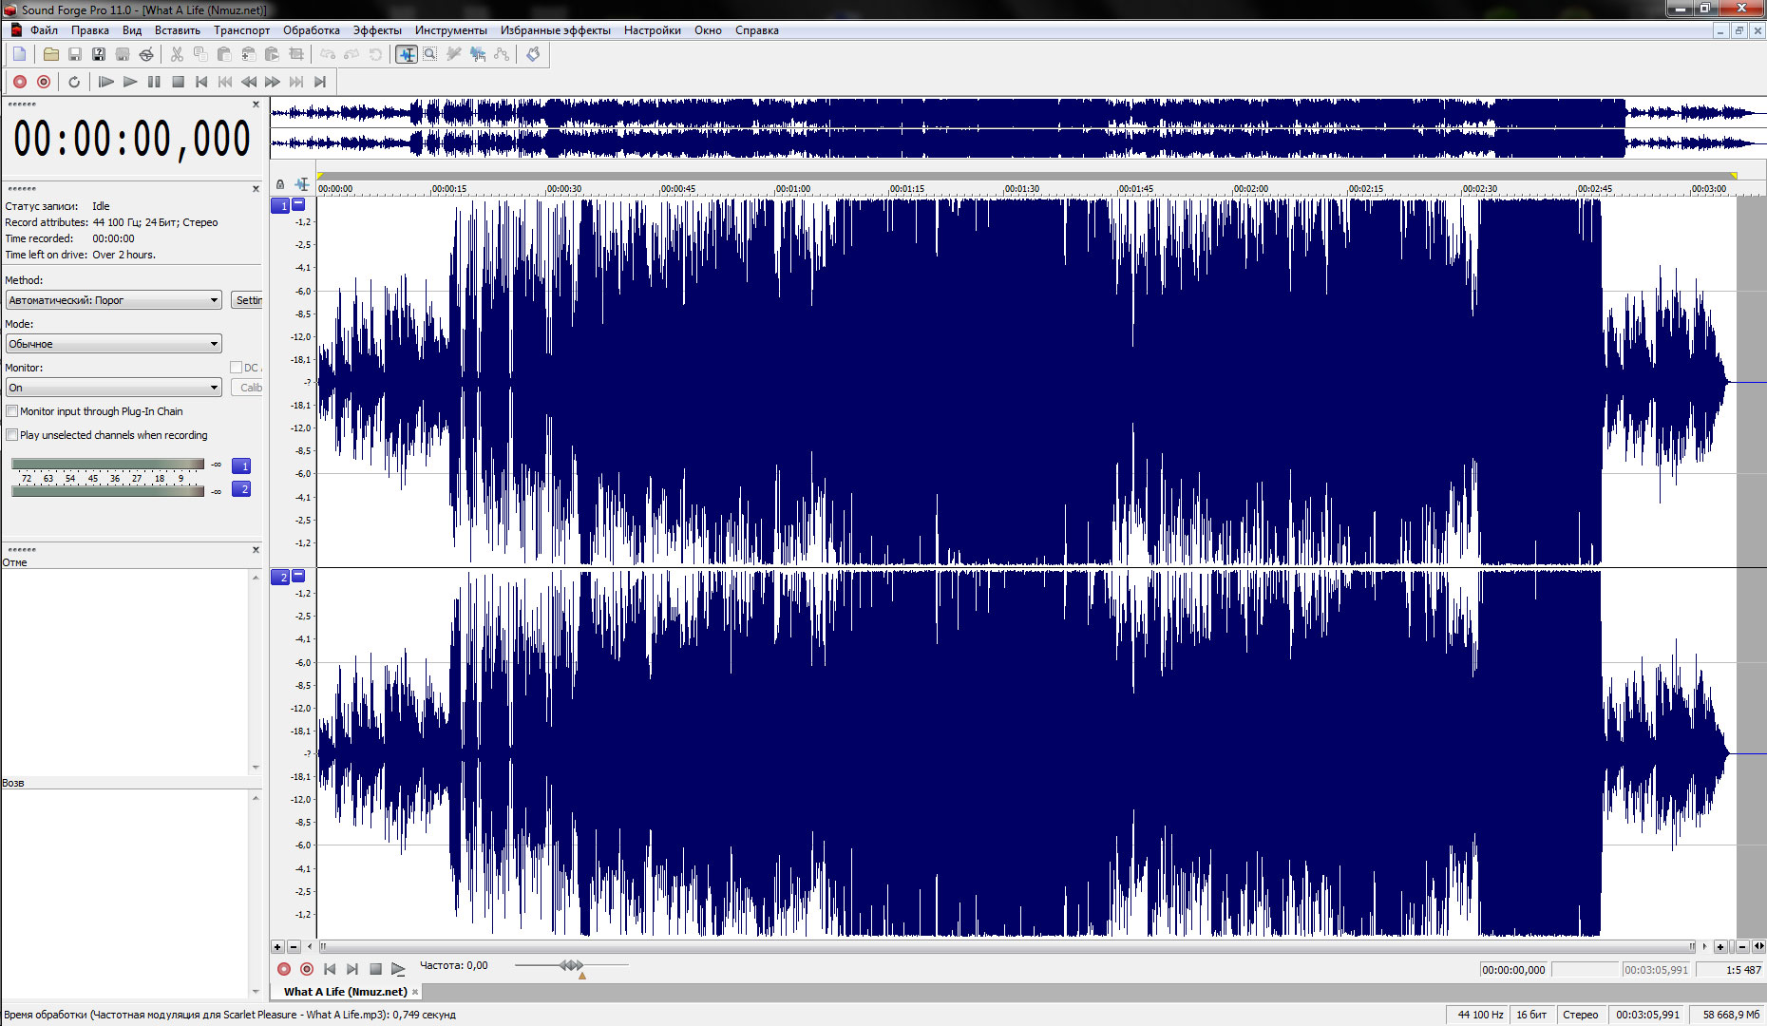Viewport: 1767px width, 1026px height.
Task: Open the Файл menu
Action: coord(44,30)
